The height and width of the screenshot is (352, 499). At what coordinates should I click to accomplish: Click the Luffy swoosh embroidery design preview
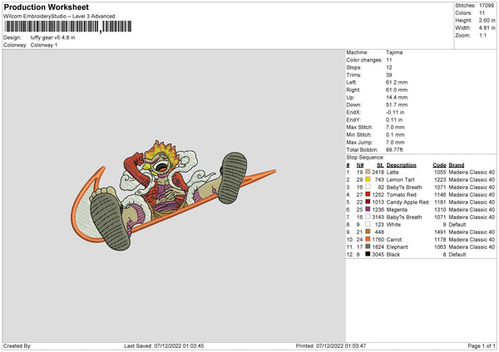(173, 195)
